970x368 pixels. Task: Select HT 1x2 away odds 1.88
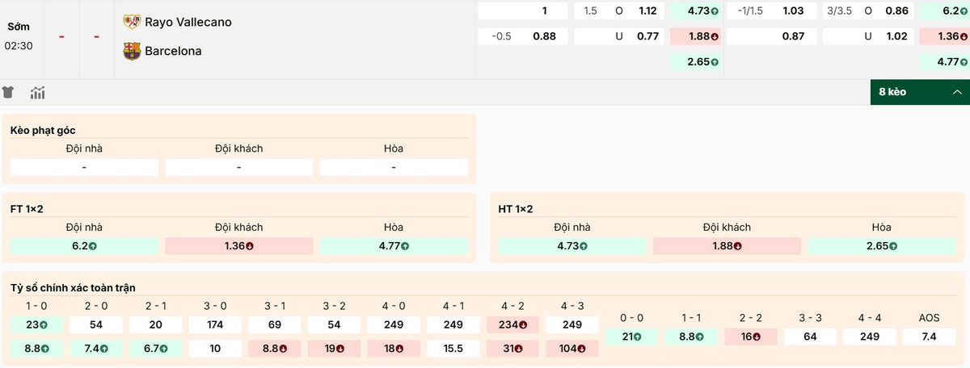pyautogui.click(x=727, y=246)
